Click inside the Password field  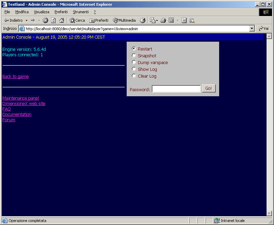coord(176,89)
